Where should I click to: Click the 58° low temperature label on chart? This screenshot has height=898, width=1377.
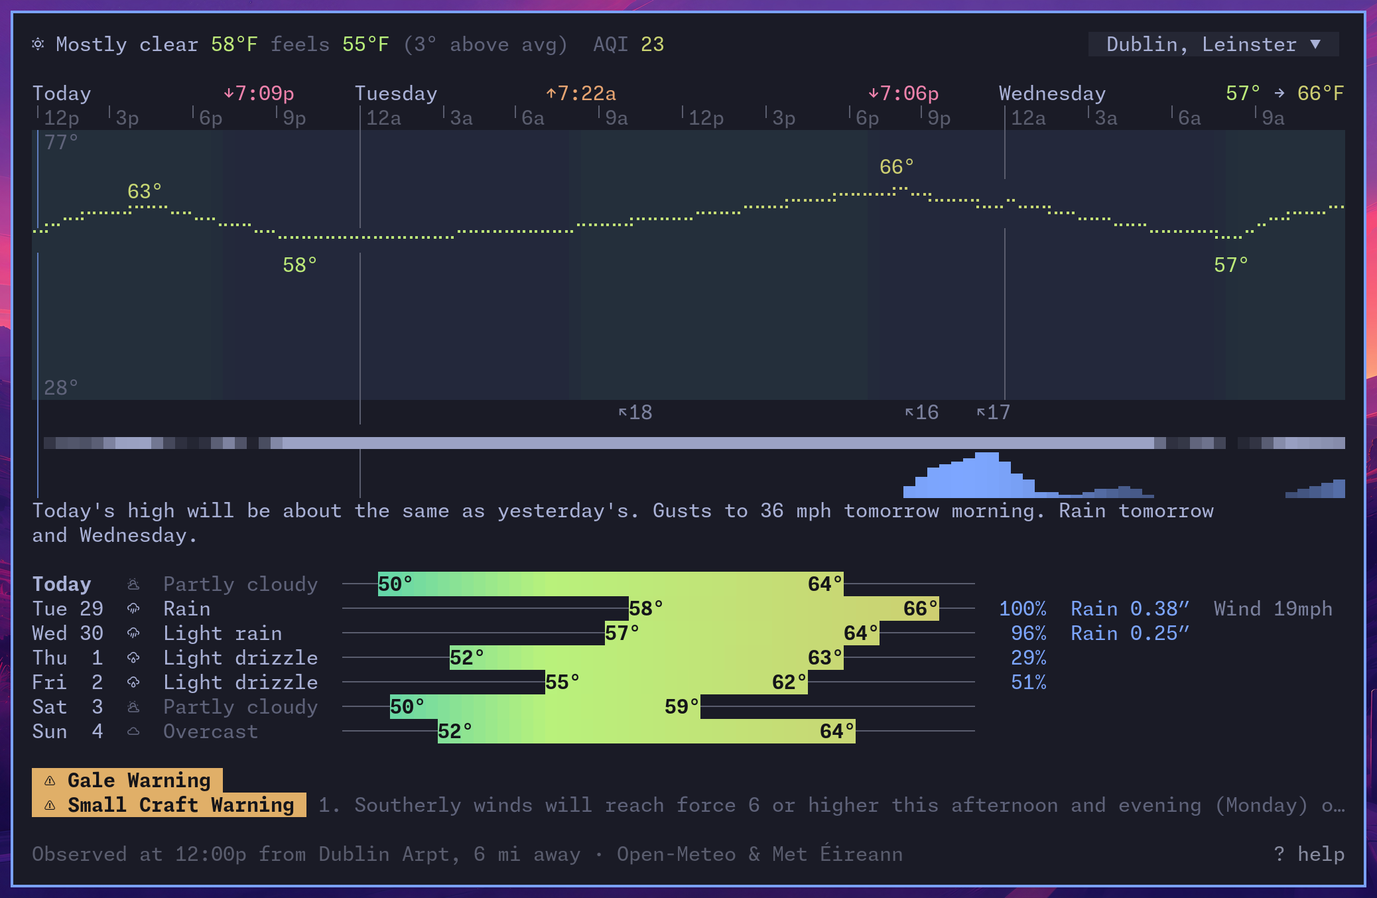300,265
